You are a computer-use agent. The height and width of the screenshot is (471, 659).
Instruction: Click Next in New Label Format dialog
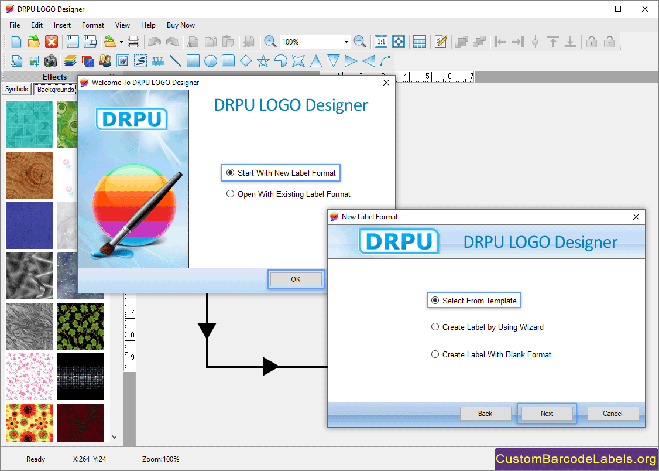click(x=547, y=414)
